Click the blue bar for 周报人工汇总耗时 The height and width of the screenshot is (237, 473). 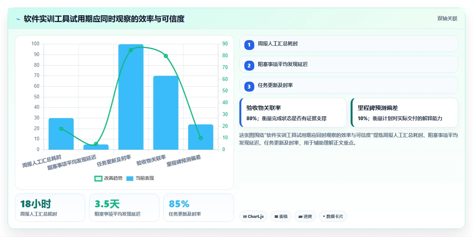coord(61,134)
